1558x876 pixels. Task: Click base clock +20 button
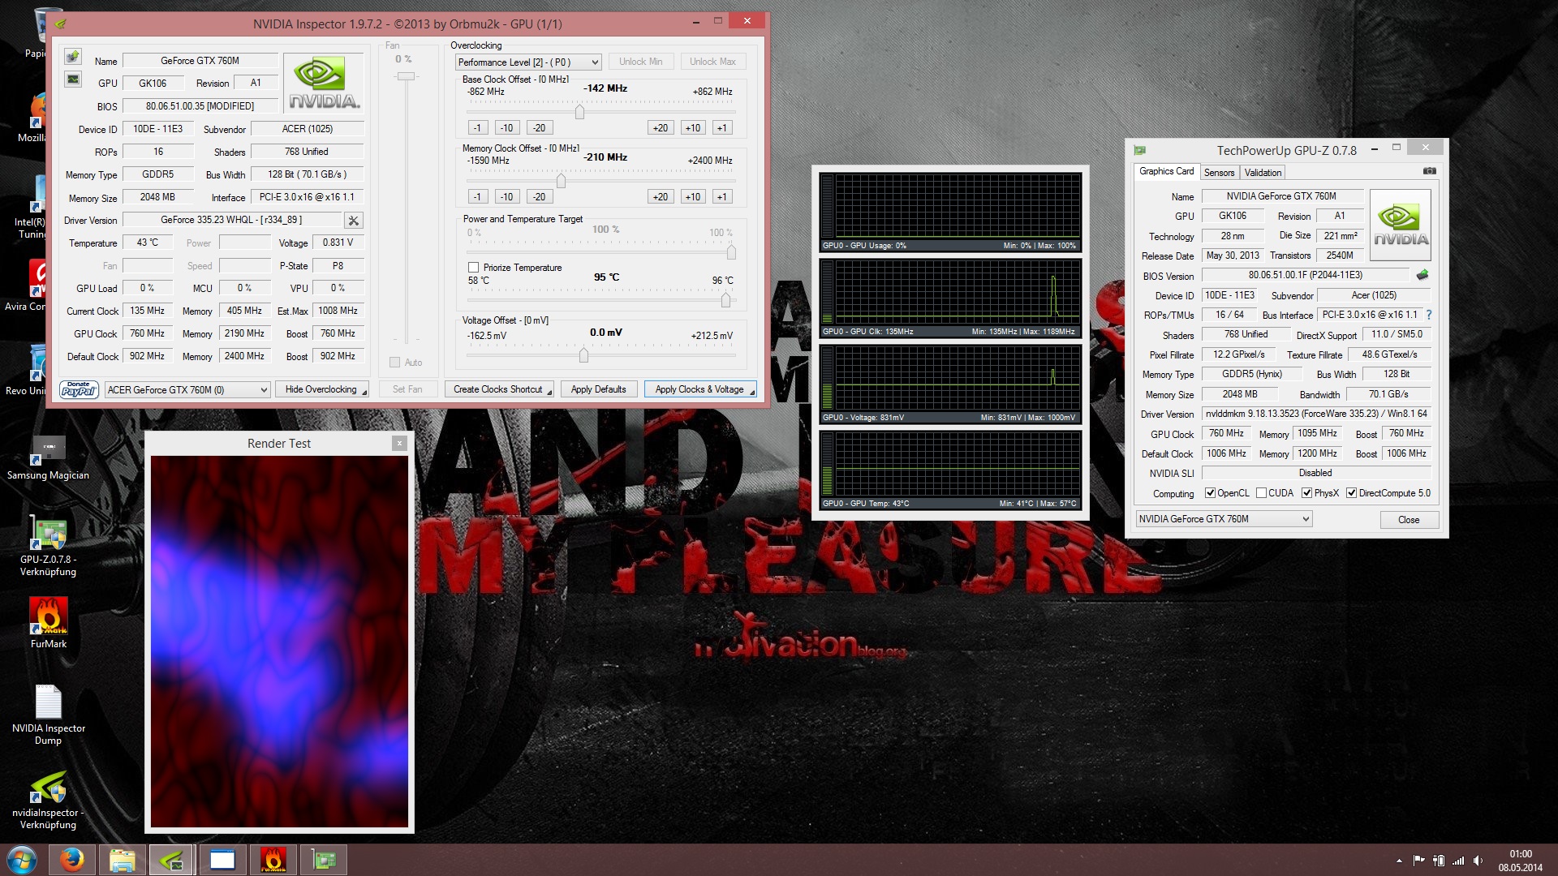point(661,128)
